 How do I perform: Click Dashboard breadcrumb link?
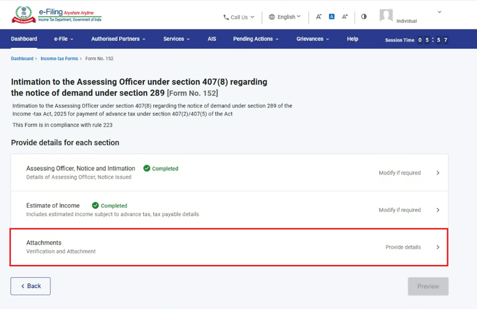tap(22, 59)
